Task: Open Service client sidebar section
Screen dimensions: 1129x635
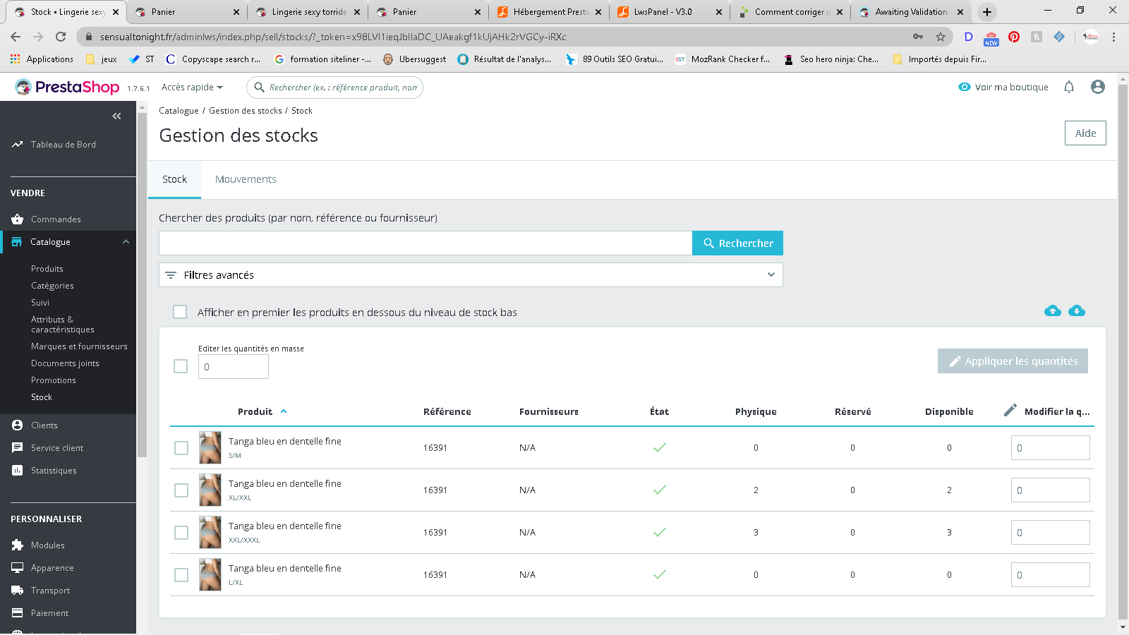Action: (57, 448)
